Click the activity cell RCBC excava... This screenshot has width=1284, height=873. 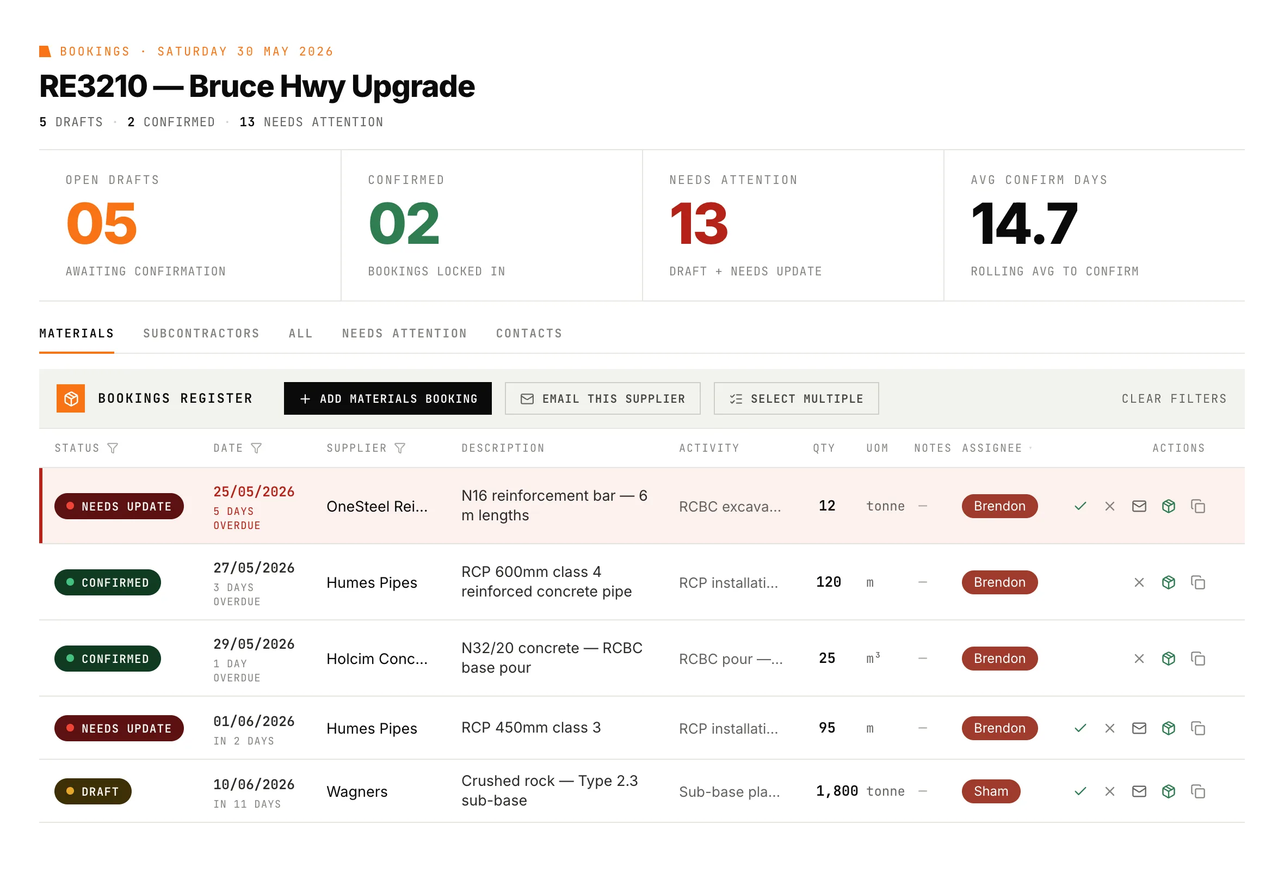point(730,507)
